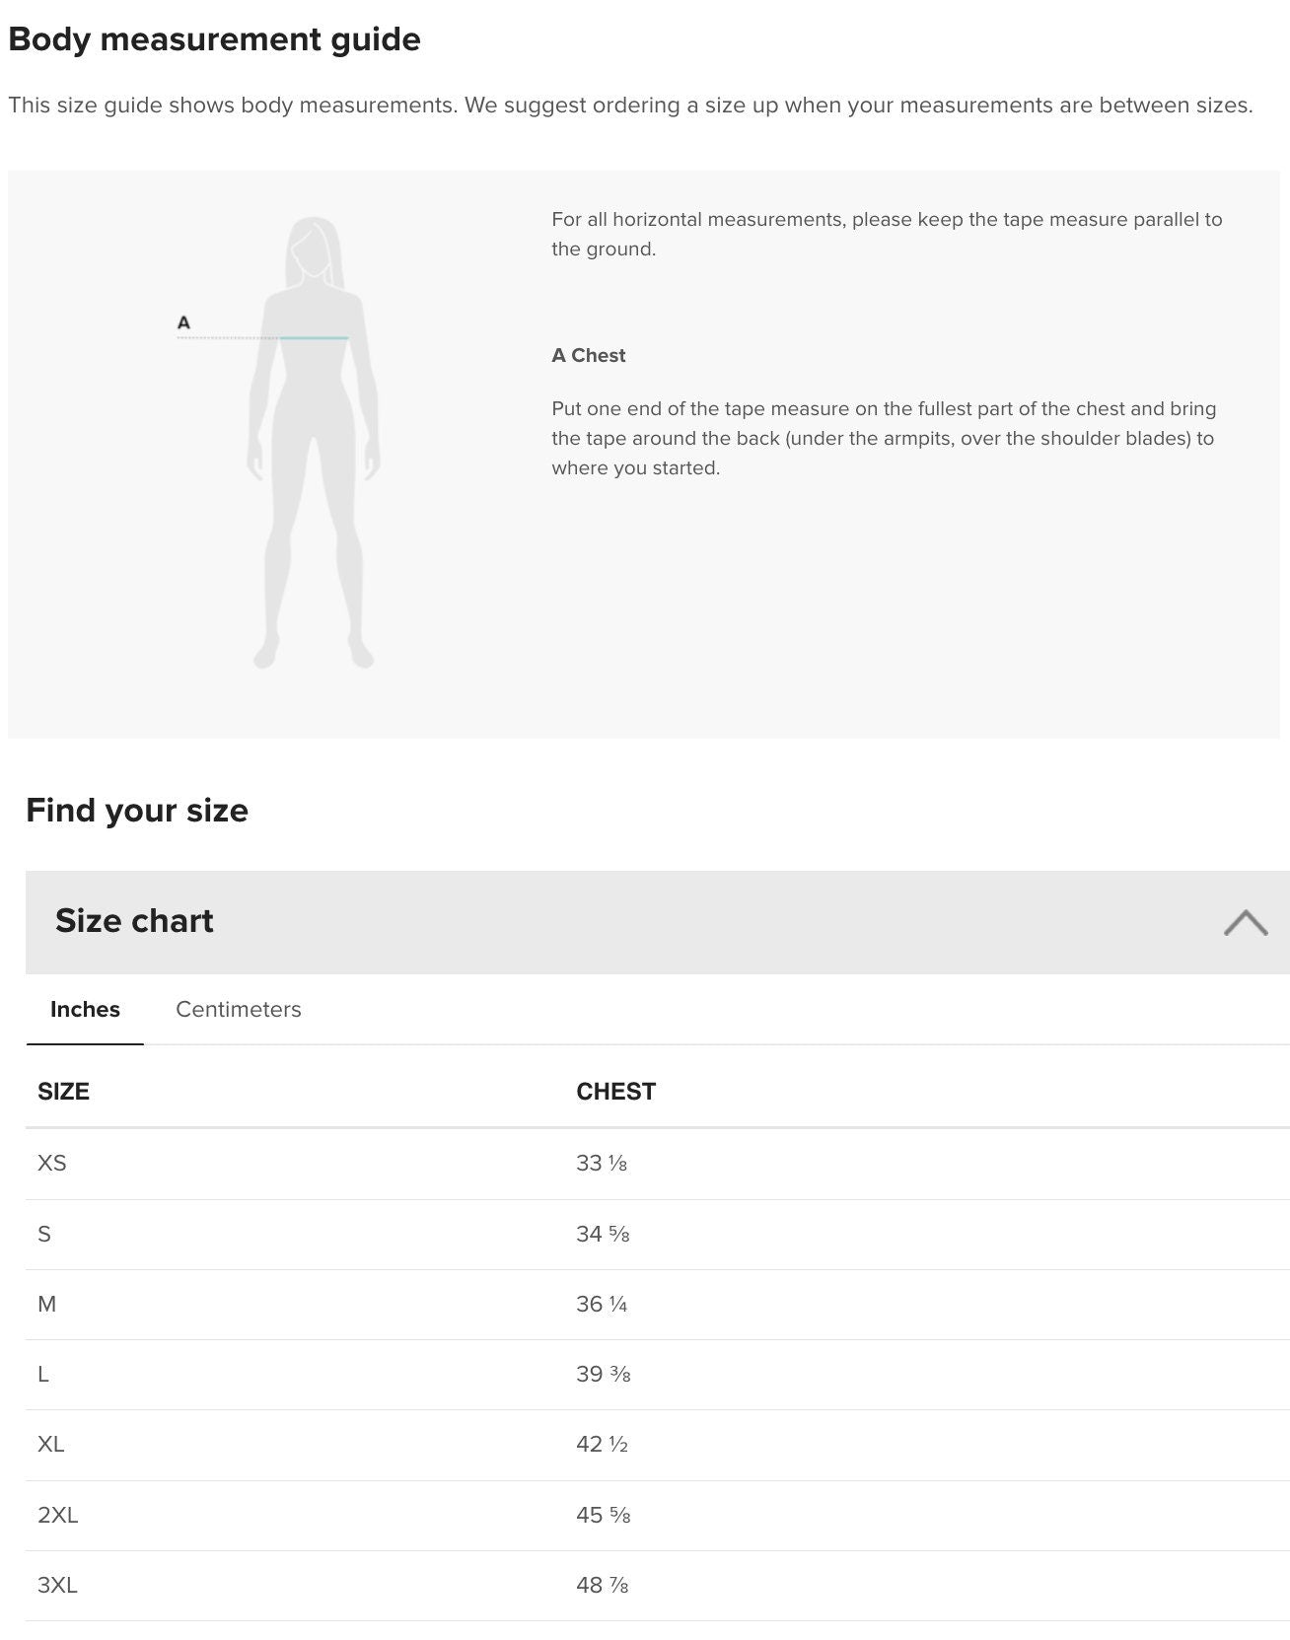The height and width of the screenshot is (1640, 1290).
Task: Select the Inches tab
Action: click(x=85, y=1009)
